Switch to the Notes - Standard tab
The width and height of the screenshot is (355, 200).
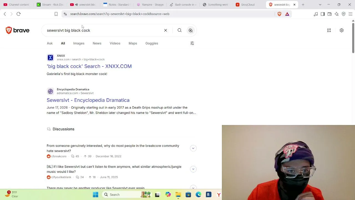click(x=116, y=4)
